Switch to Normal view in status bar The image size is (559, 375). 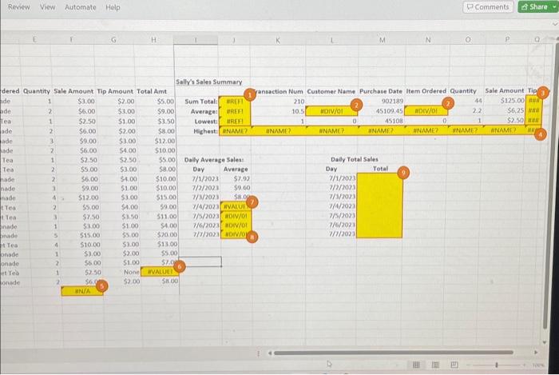[416, 365]
